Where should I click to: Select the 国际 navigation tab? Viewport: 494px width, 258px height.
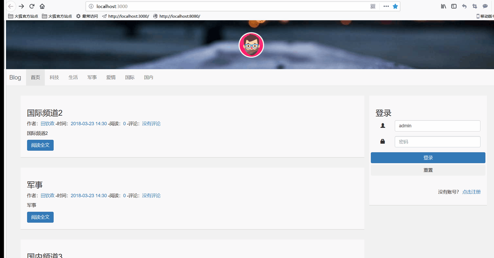click(130, 77)
